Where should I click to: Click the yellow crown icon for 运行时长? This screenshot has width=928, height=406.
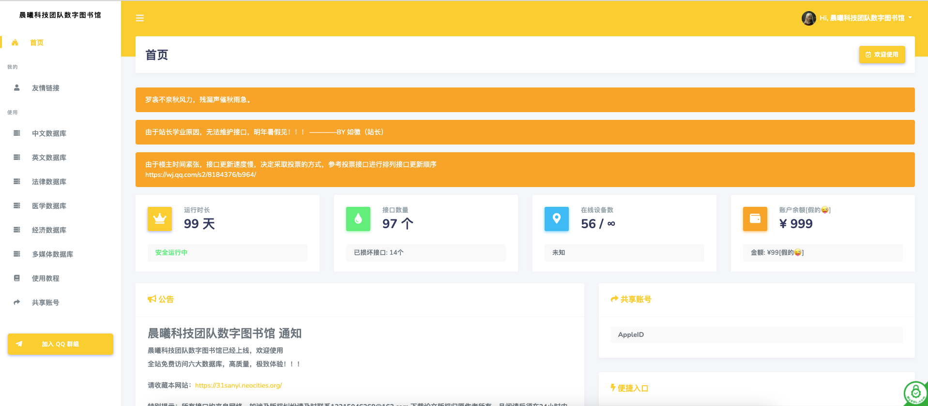(160, 219)
